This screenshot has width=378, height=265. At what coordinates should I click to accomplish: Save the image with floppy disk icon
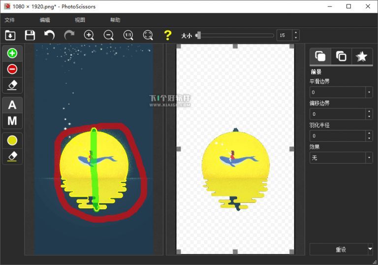coord(30,35)
